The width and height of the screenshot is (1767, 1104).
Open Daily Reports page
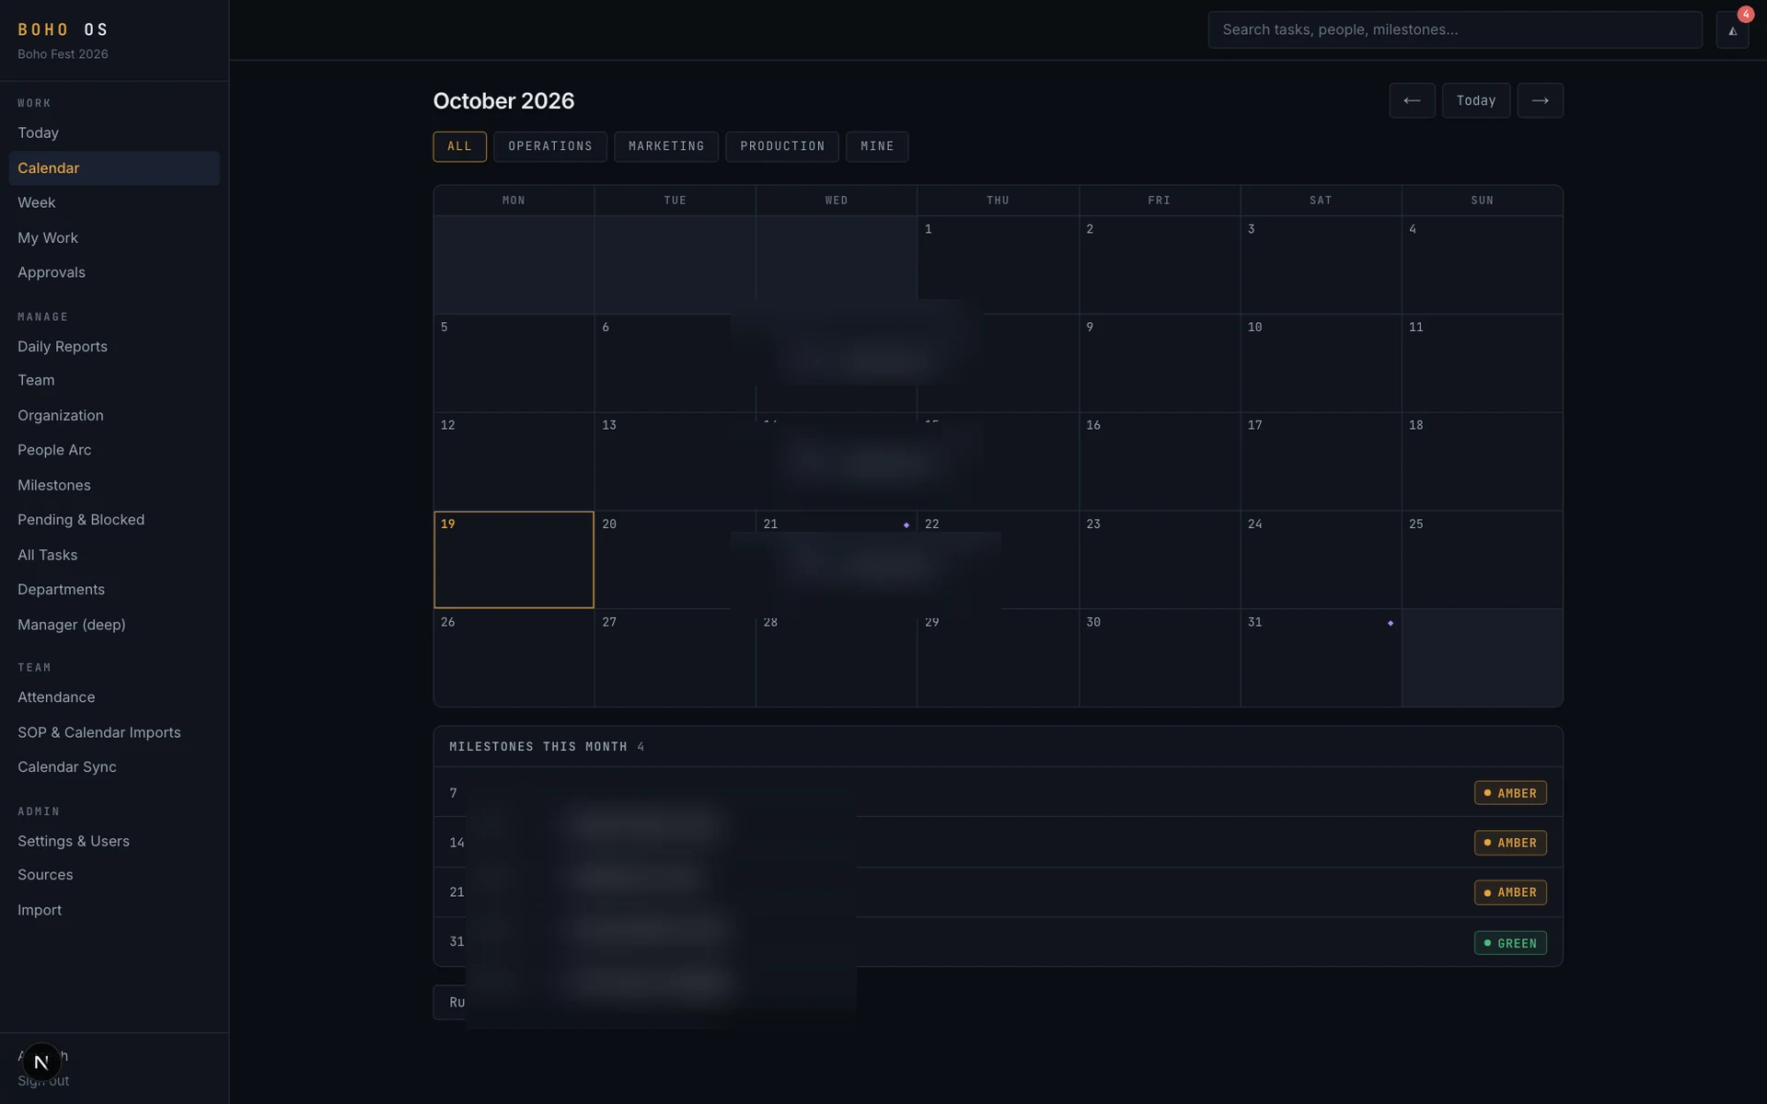114,347
